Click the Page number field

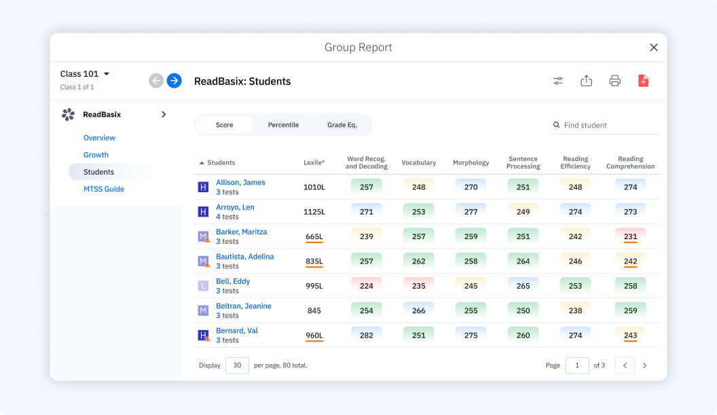[577, 365]
